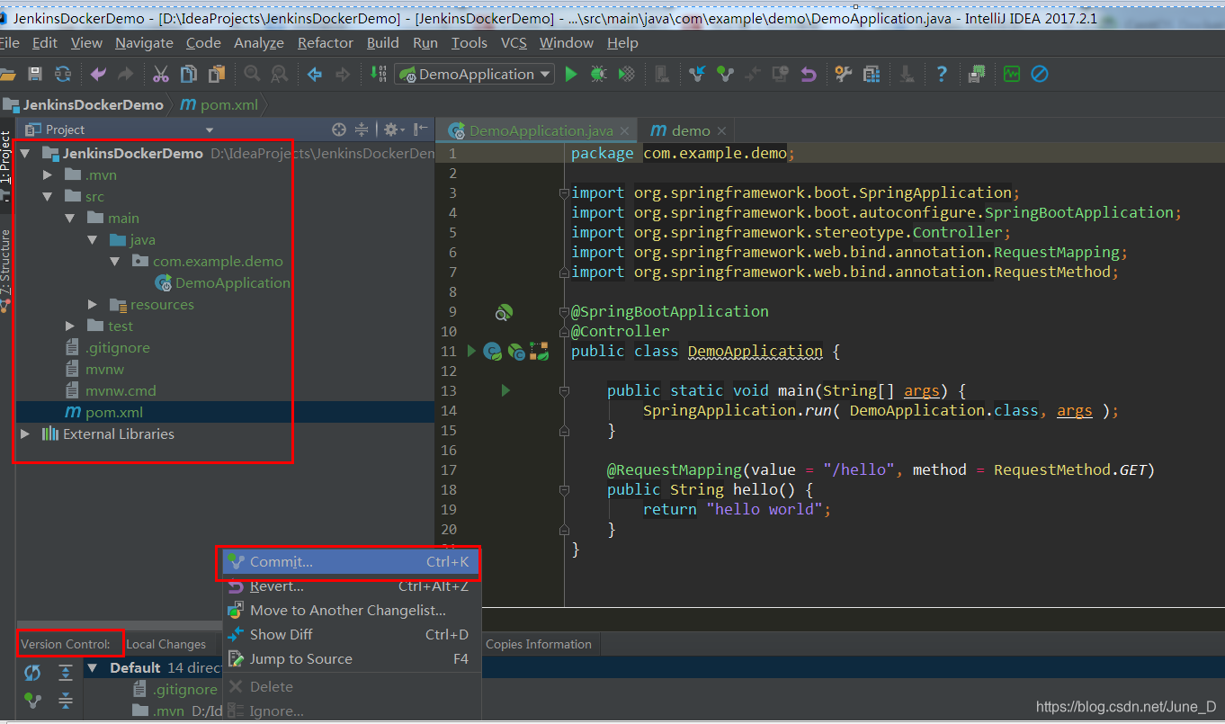Click the blue Help question mark
Image resolution: width=1225 pixels, height=724 pixels.
tap(942, 75)
